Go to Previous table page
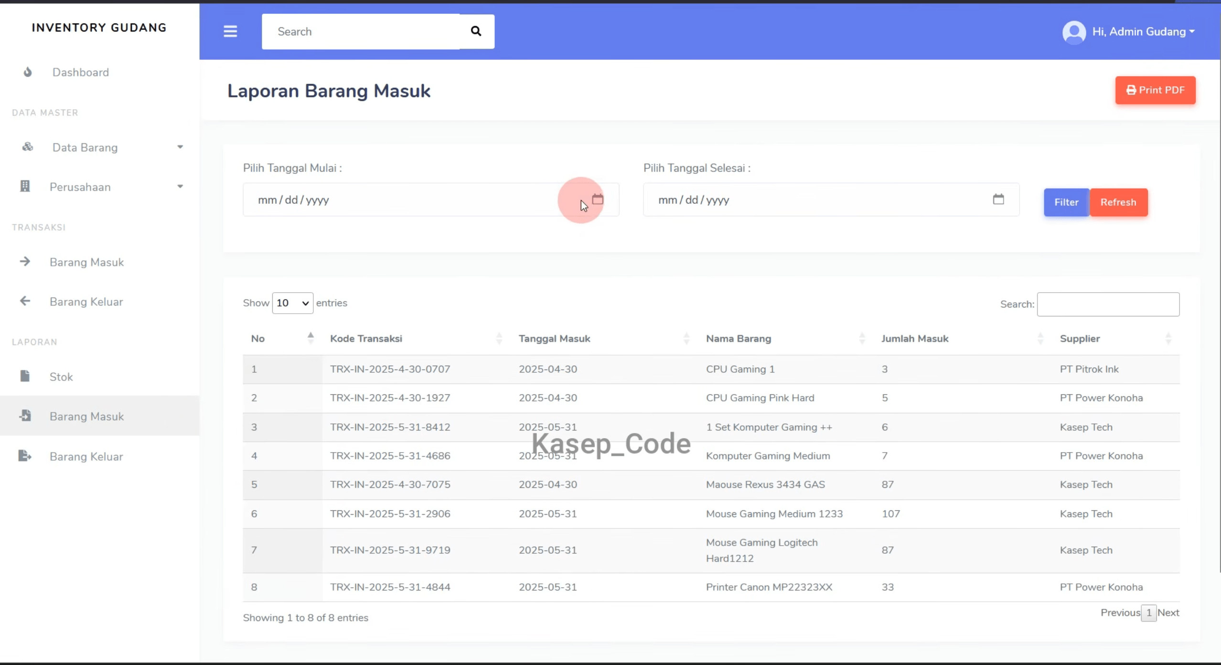This screenshot has width=1221, height=665. (x=1120, y=612)
